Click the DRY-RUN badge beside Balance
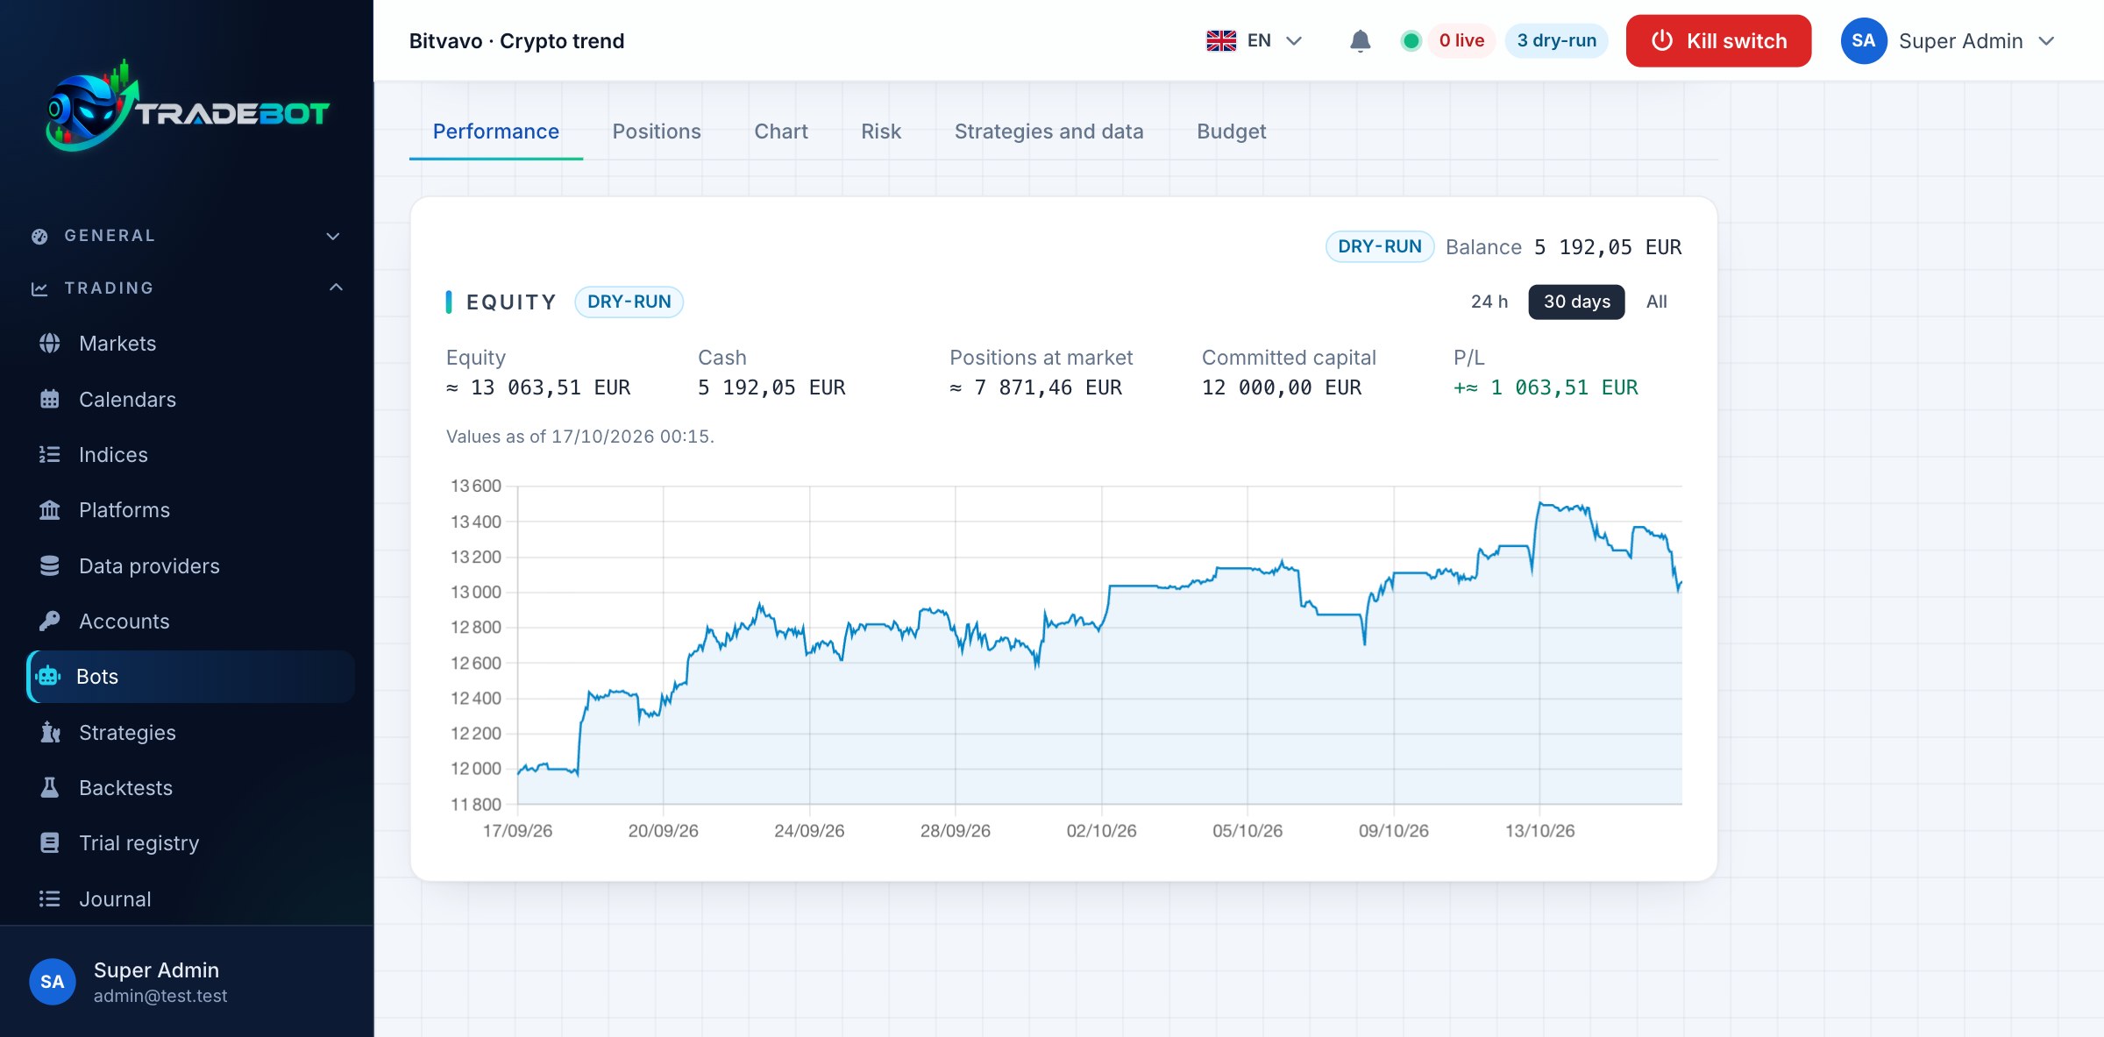Viewport: 2104px width, 1037px height. (x=1380, y=247)
